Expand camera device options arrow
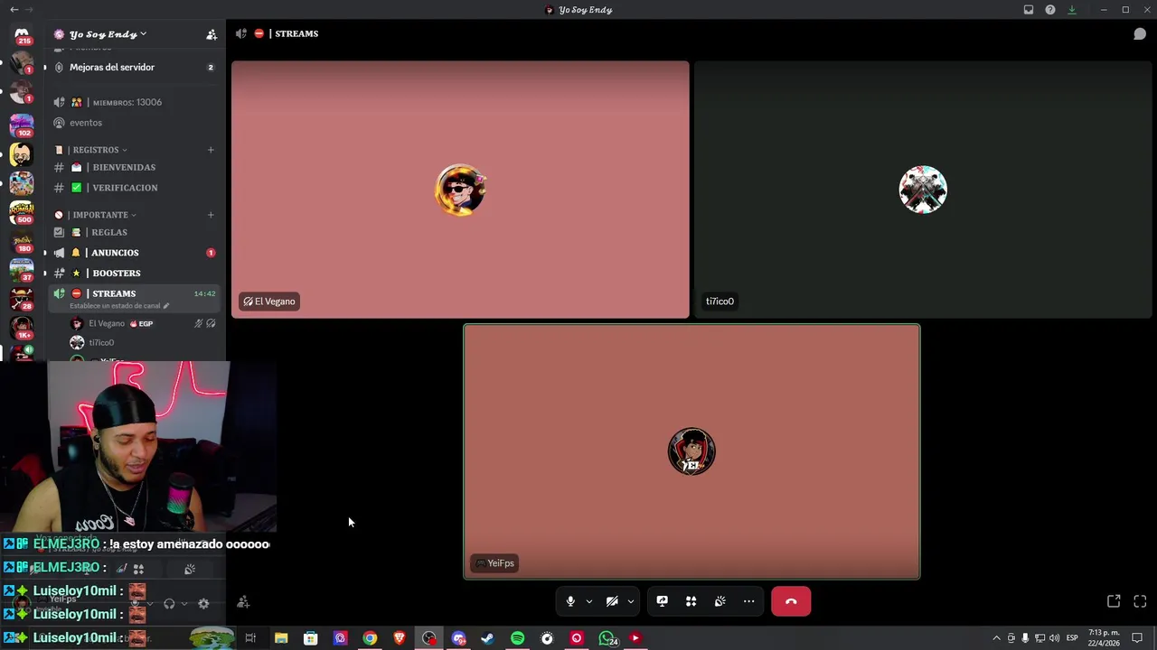Screen dimensions: 1157x650 click(631, 601)
